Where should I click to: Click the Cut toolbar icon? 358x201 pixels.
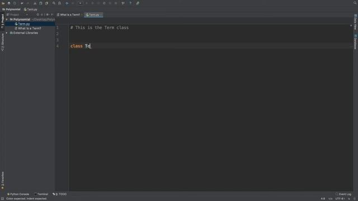click(x=35, y=3)
